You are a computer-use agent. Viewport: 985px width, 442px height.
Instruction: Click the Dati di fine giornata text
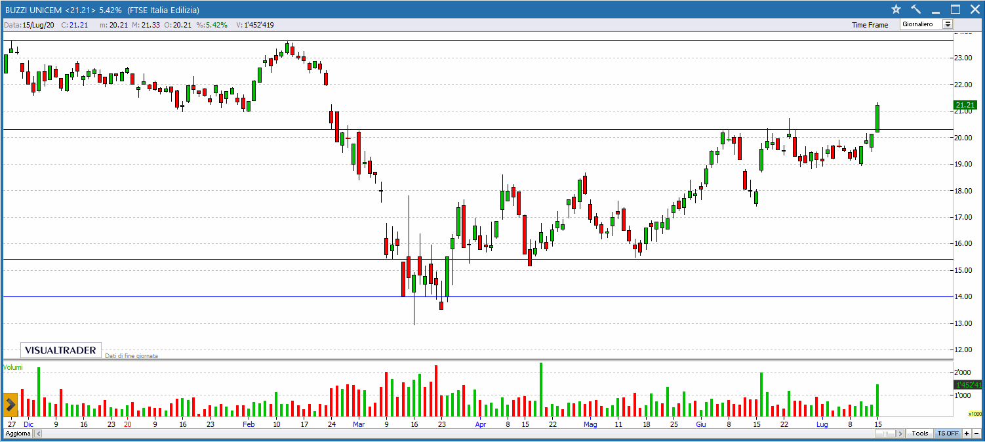point(131,355)
